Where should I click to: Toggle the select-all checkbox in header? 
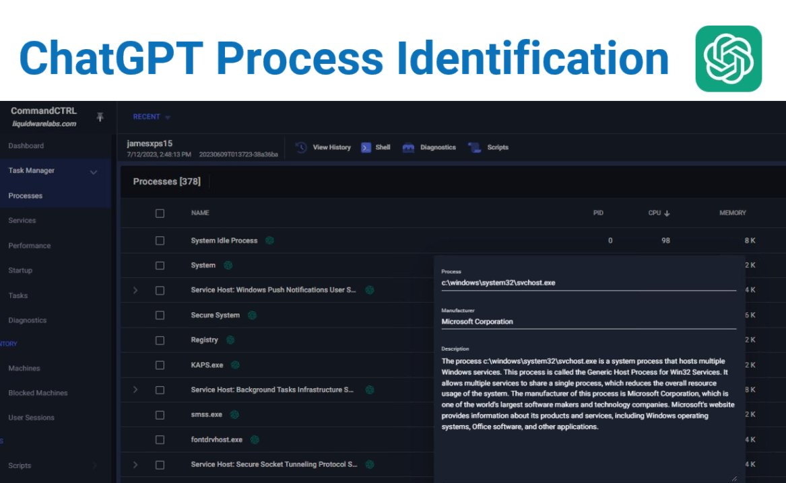click(x=160, y=213)
